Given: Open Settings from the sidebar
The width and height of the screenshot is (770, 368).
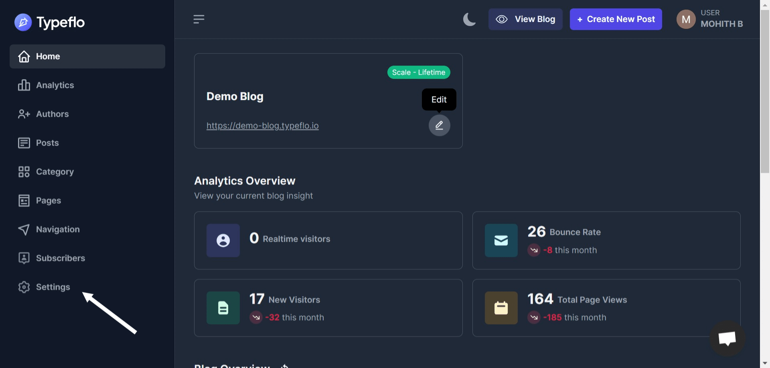Looking at the screenshot, I should (44, 287).
